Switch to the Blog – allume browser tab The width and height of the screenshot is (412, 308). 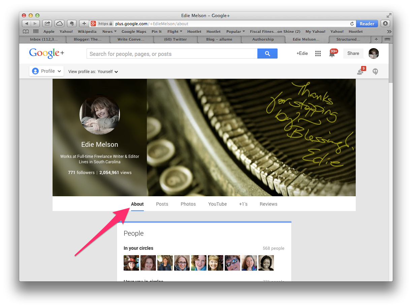219,39
